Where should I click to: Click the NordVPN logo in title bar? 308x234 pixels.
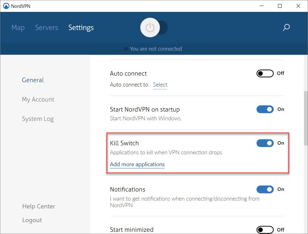[x=6, y=6]
